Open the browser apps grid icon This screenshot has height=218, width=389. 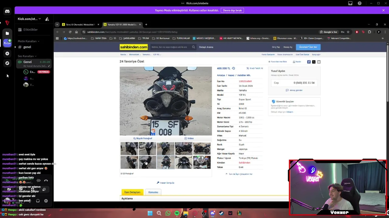[x=57, y=38]
